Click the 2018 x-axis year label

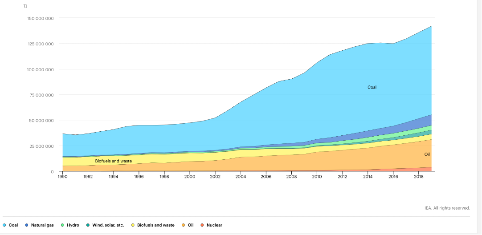(418, 177)
